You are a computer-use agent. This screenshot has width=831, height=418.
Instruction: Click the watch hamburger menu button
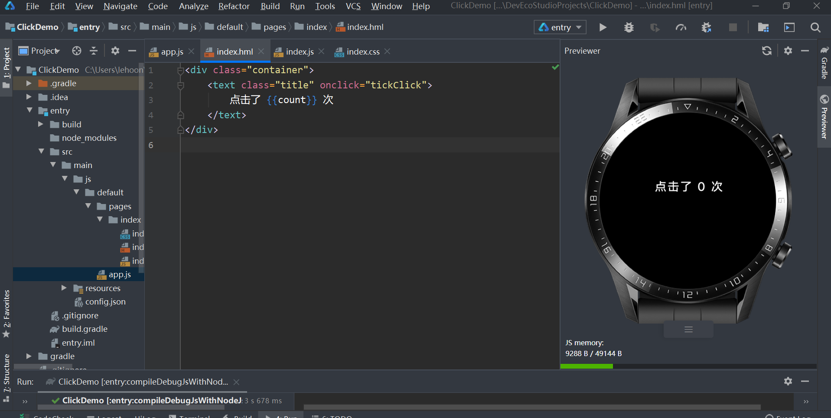pos(688,330)
